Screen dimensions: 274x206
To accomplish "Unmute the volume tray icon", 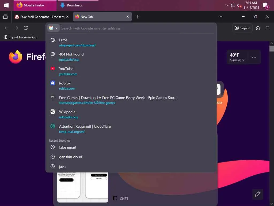I will pyautogui.click(x=239, y=5).
